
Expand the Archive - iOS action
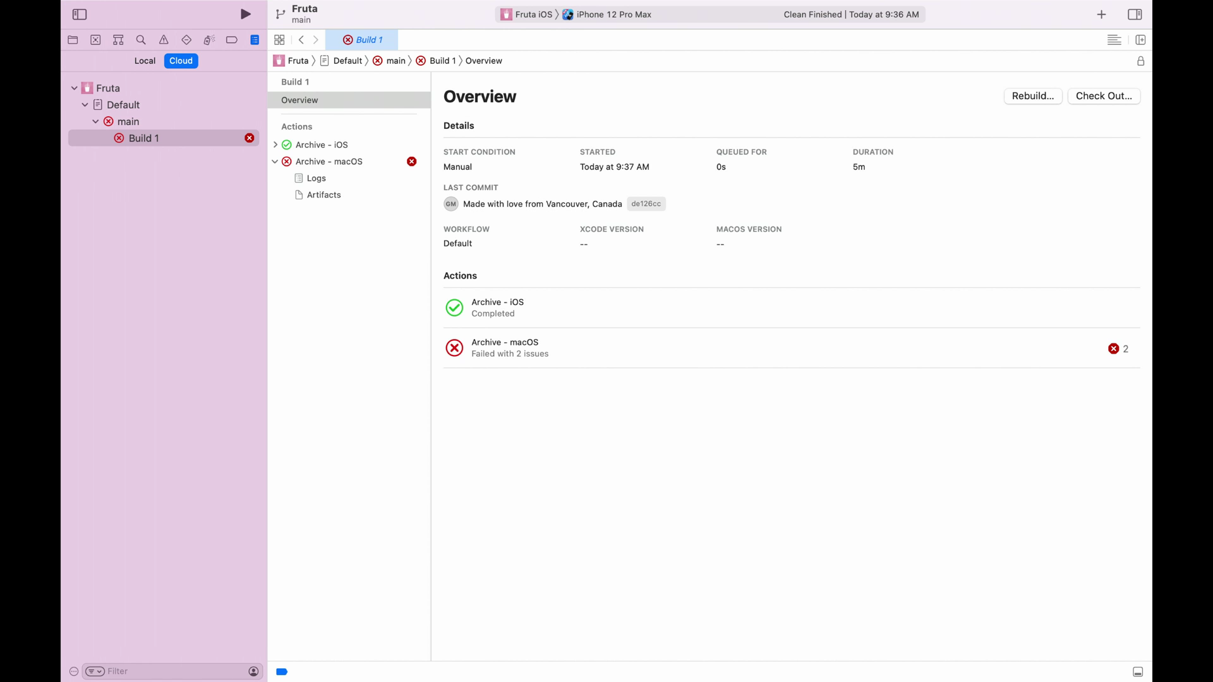275,145
